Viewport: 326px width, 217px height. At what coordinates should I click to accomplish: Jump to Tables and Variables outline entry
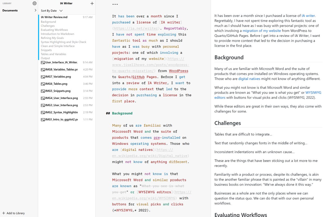(x=53, y=54)
